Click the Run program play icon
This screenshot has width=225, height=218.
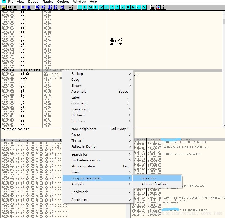(x=23, y=7)
